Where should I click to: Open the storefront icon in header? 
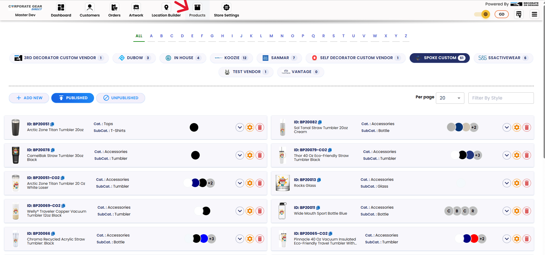pyautogui.click(x=519, y=14)
